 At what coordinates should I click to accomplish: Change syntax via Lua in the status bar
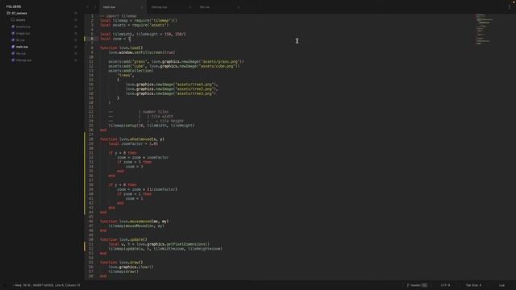pos(501,285)
